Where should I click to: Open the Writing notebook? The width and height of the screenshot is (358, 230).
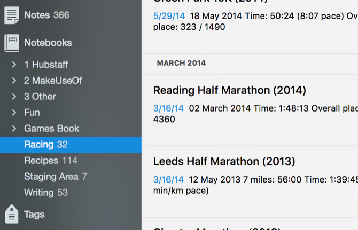(45, 193)
